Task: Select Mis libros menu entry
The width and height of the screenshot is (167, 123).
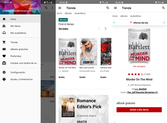Action: tap(20, 26)
